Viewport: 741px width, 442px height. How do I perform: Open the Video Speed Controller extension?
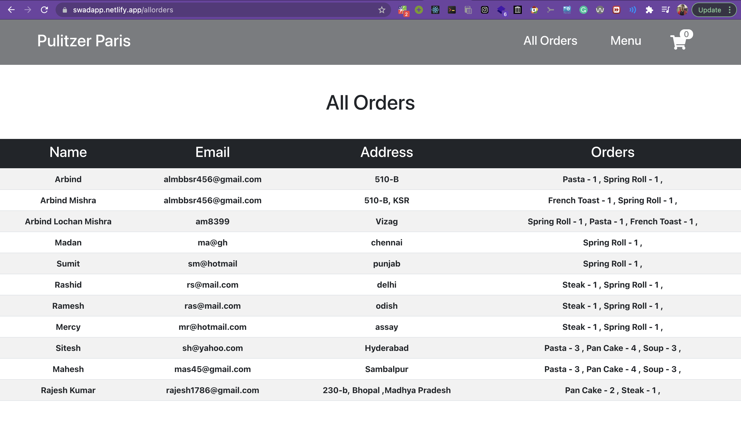click(x=616, y=10)
